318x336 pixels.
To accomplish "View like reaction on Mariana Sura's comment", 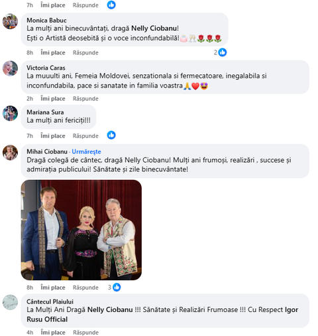I will pos(111,135).
